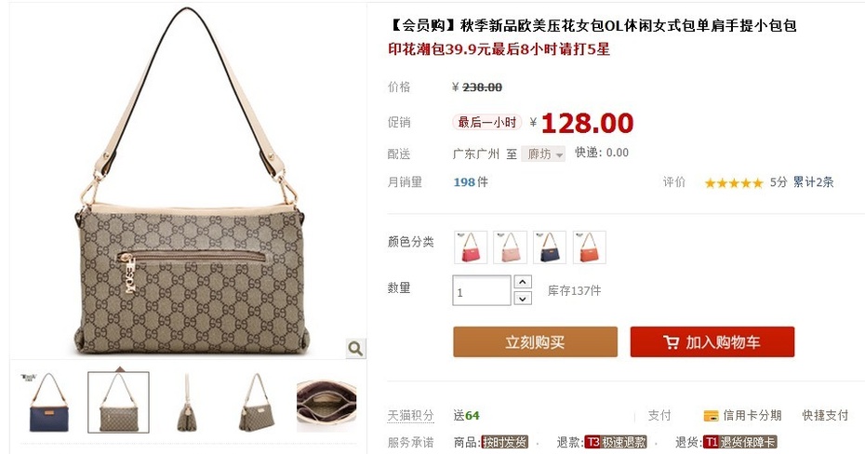Click the five-star rating icons
The width and height of the screenshot is (865, 454).
click(x=734, y=182)
